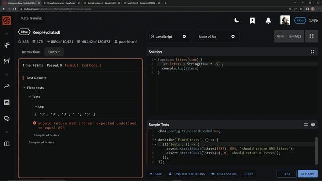
Task: Expand the Sample Tests panel
Action: click(306, 125)
